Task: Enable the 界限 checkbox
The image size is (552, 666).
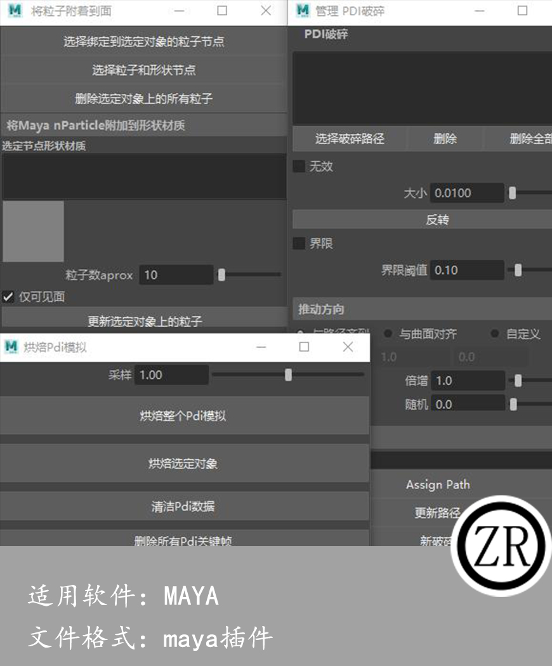Action: (298, 243)
